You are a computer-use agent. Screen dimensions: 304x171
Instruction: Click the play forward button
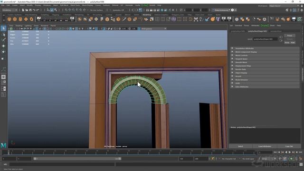(x=290, y=152)
